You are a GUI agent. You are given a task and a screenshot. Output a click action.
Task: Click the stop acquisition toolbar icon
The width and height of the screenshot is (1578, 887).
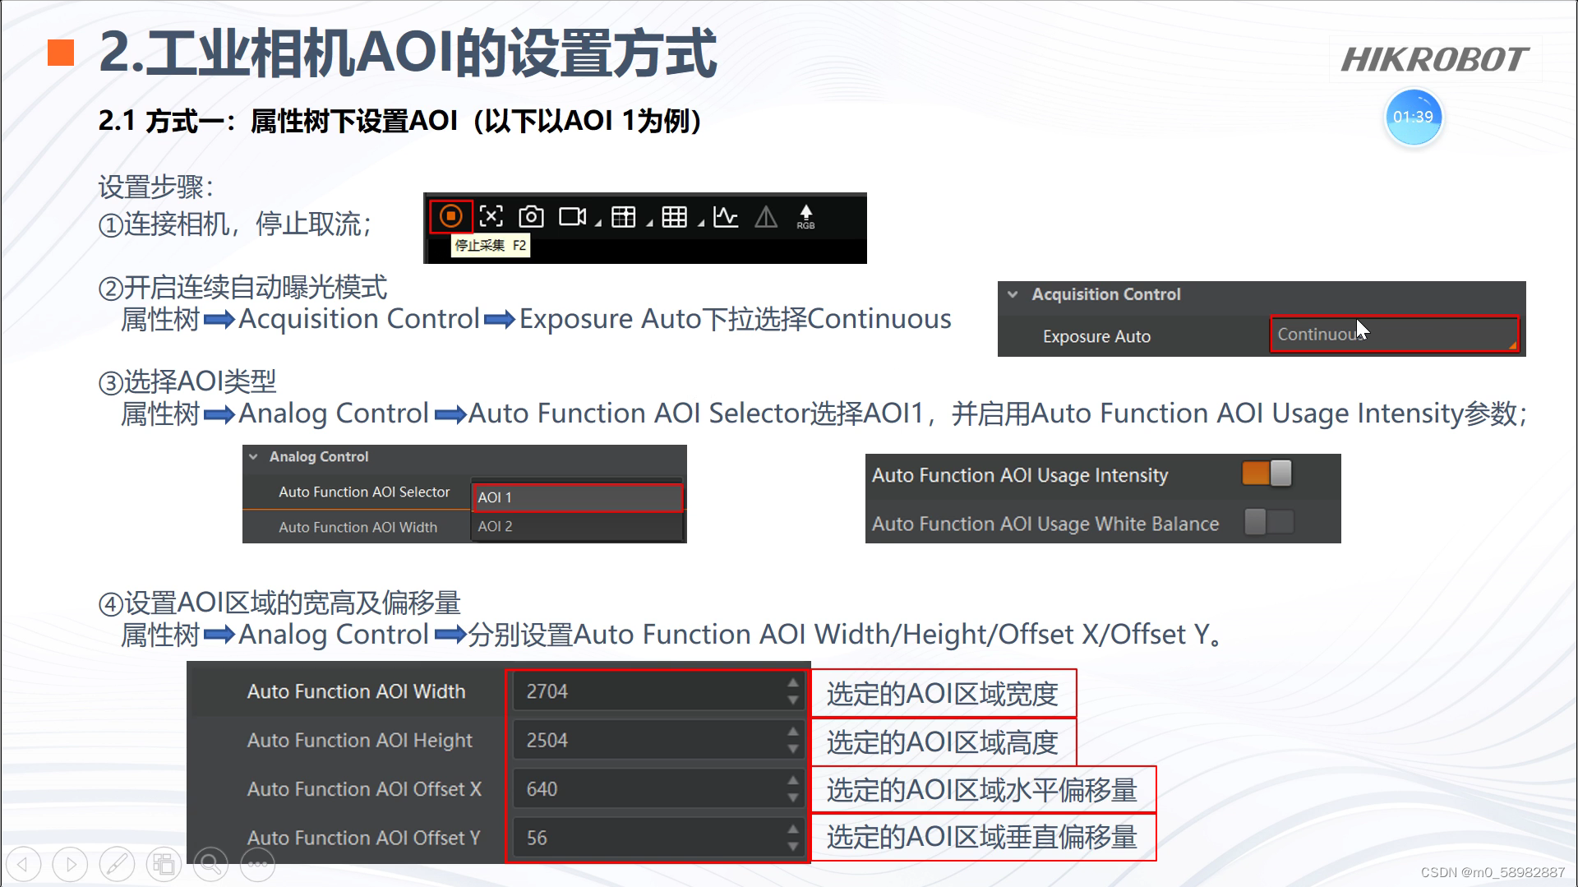(450, 215)
